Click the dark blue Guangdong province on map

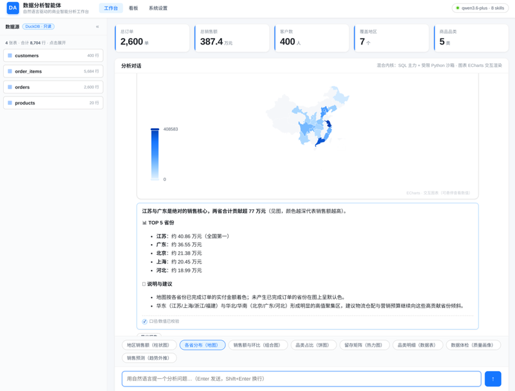point(320,142)
